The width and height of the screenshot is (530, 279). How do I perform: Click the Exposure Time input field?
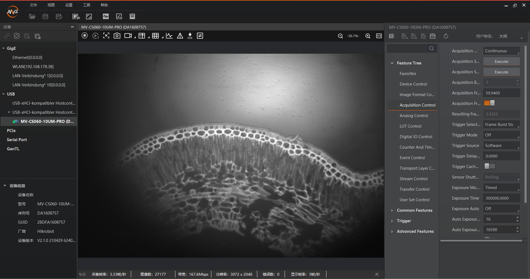(x=501, y=198)
